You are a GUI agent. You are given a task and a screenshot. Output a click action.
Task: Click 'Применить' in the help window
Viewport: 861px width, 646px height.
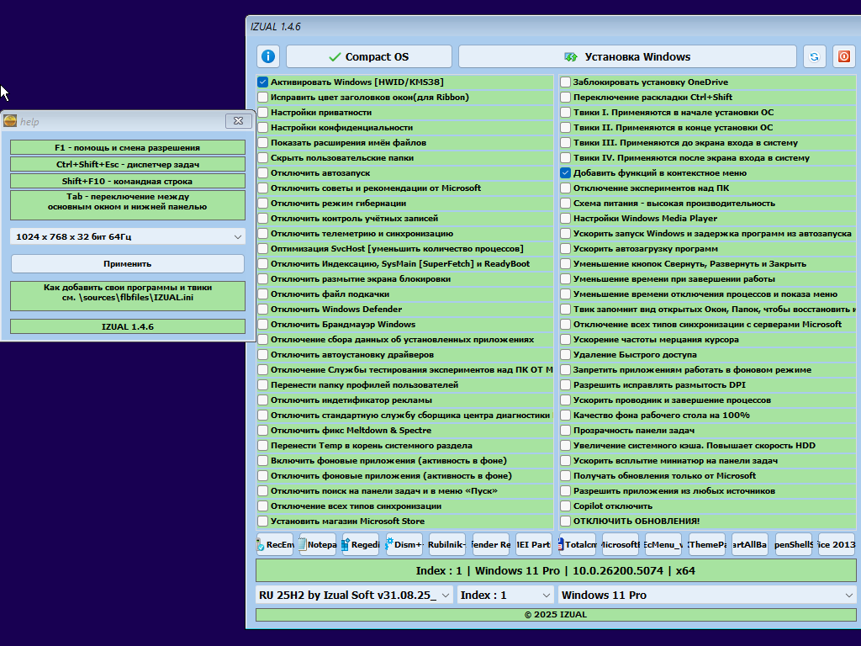128,263
